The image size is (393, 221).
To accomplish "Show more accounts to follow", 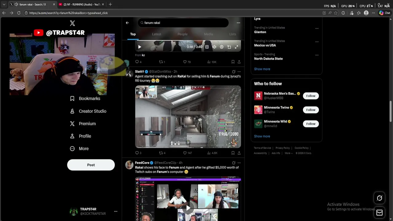I will tap(262, 136).
